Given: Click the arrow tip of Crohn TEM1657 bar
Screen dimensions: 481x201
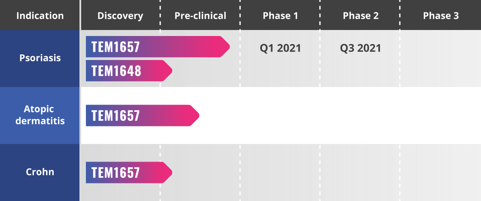Looking at the screenshot, I should (x=168, y=173).
